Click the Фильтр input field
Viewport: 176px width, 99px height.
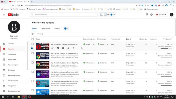tap(40, 34)
